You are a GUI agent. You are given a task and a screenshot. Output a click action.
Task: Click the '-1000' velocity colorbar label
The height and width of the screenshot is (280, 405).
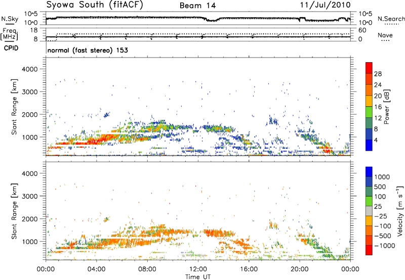pos(384,246)
